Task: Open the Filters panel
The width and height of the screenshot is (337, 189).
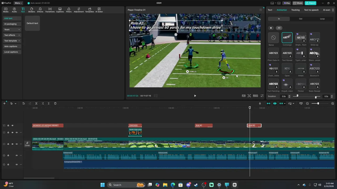Action: tap(69, 10)
